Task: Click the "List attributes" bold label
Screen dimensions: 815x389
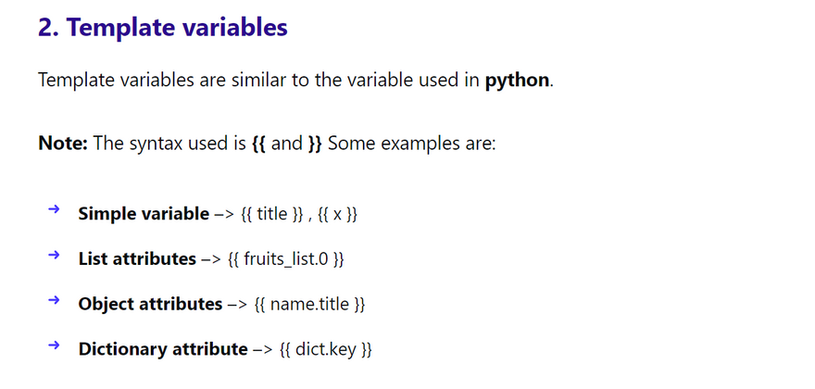Action: pos(136,259)
